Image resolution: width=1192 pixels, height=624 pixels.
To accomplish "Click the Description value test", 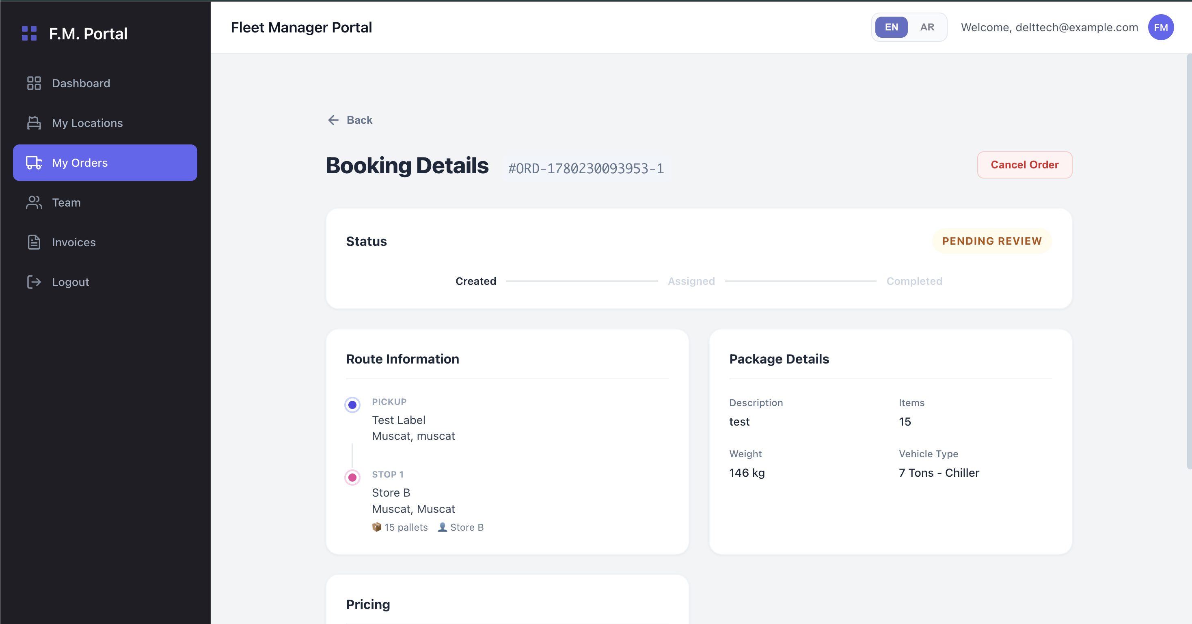I will pos(739,422).
